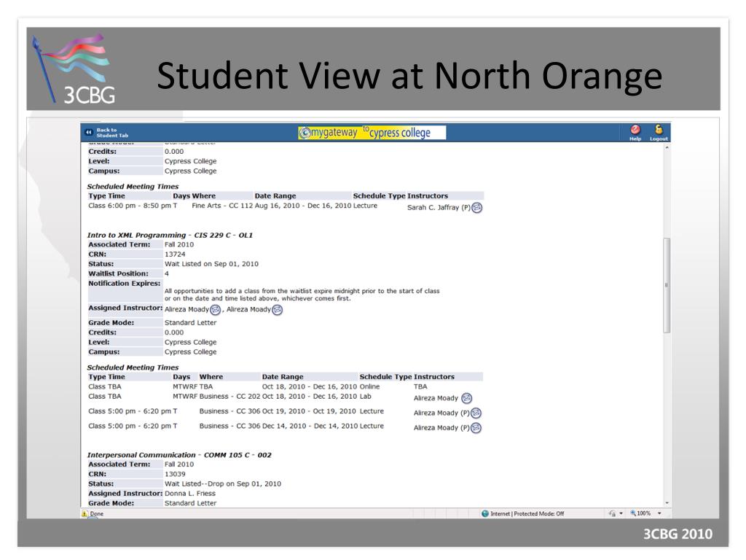The image size is (746, 560).
Task: Click Waitlist Position value 4
Action: (167, 274)
